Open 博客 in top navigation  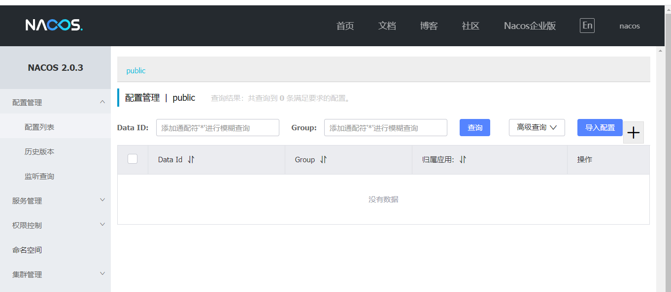coord(429,26)
